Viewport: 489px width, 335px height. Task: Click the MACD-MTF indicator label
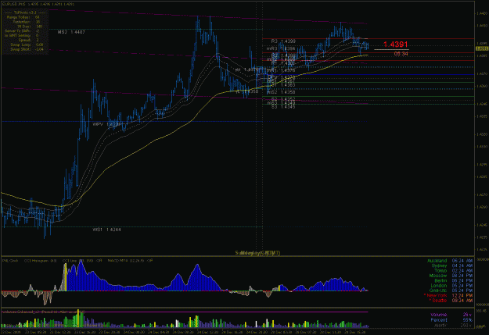(x=130, y=261)
